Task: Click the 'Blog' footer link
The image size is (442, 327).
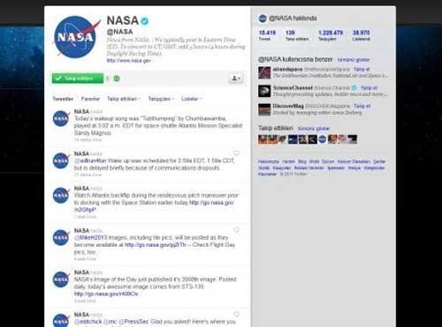Action: [x=302, y=161]
